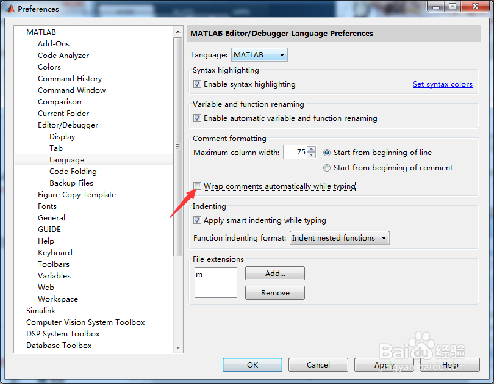The width and height of the screenshot is (494, 384).
Task: Open Display under Editor/Debugger
Action: (62, 137)
